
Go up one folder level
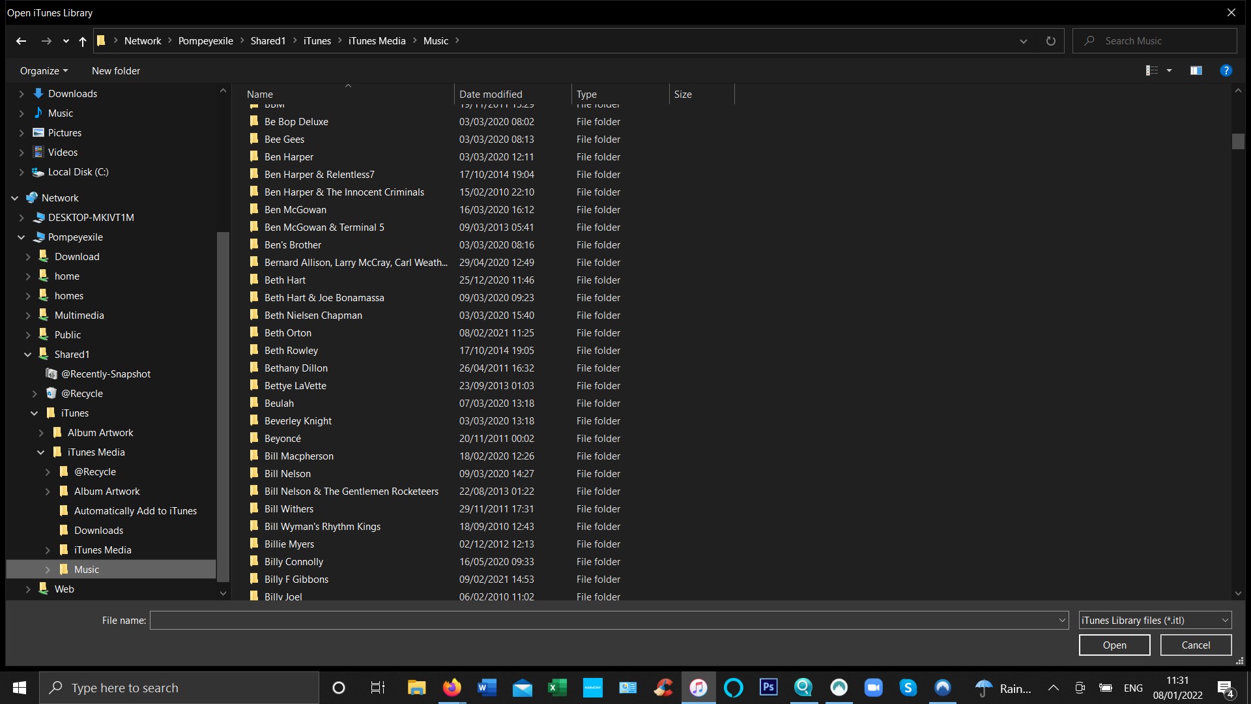[82, 41]
